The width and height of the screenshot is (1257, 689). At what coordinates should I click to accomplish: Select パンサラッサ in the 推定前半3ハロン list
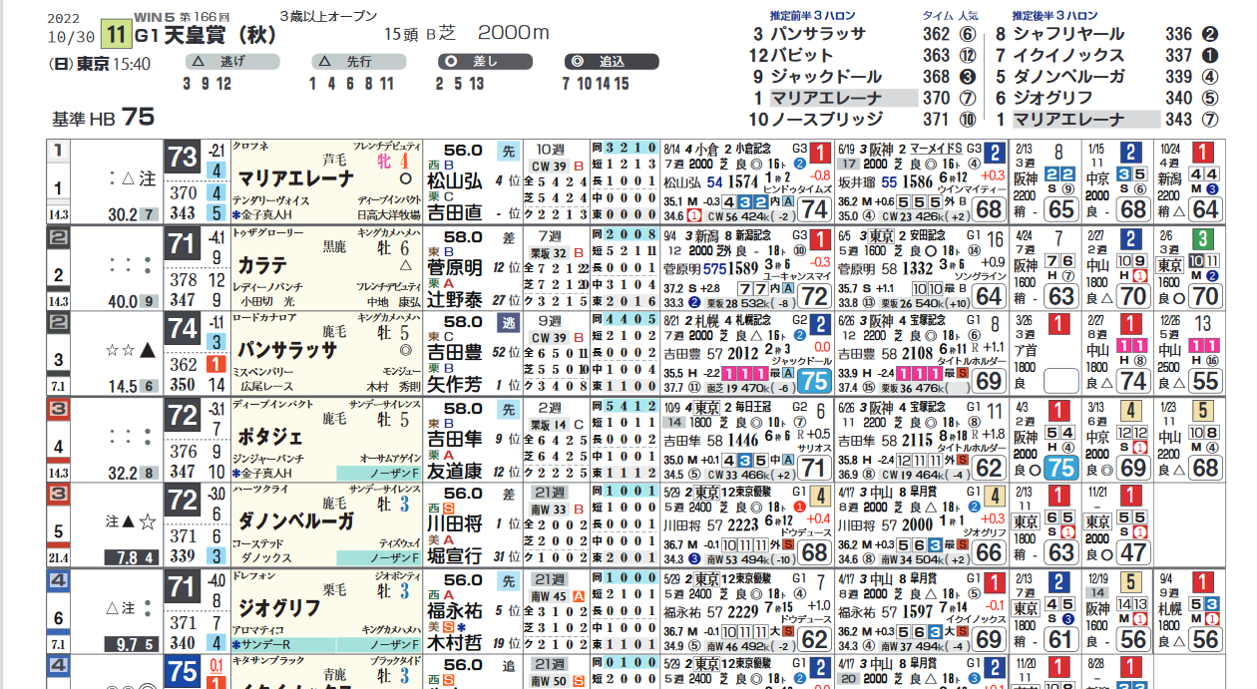coord(818,34)
